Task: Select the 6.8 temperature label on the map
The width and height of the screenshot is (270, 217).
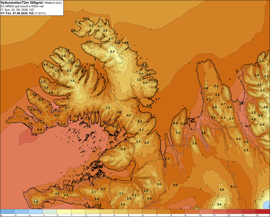Action: 149,105
